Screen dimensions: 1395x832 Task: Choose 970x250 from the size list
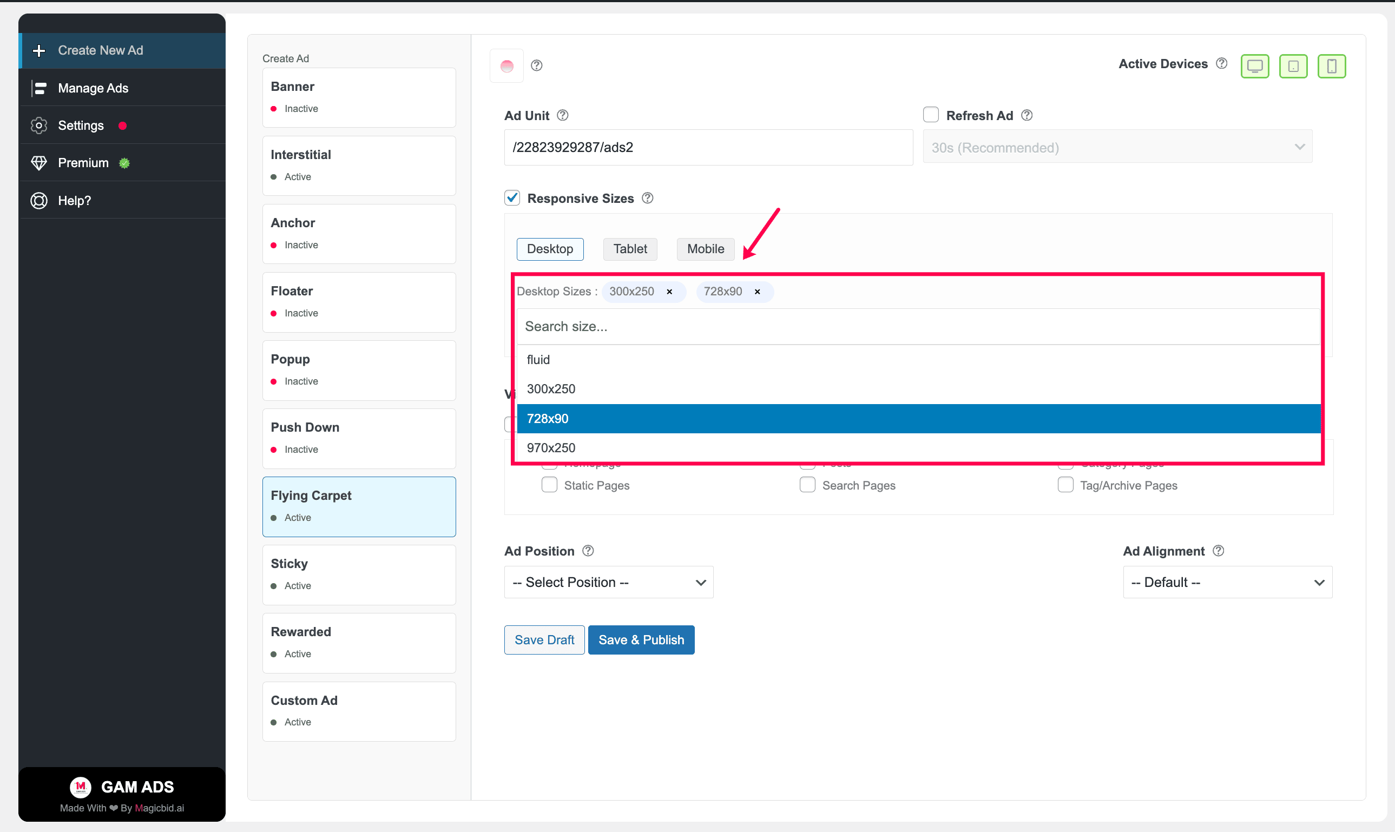click(918, 448)
